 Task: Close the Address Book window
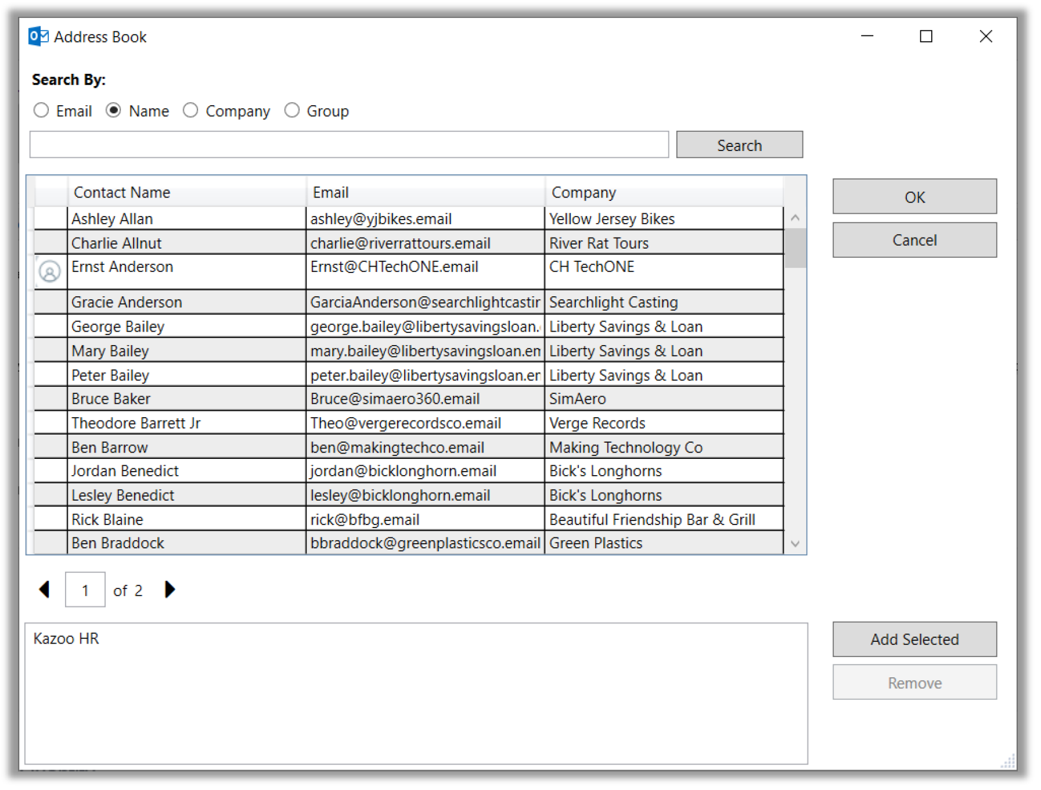pos(985,36)
